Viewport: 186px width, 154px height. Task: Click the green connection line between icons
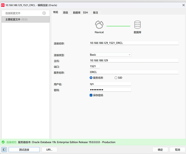point(118,26)
